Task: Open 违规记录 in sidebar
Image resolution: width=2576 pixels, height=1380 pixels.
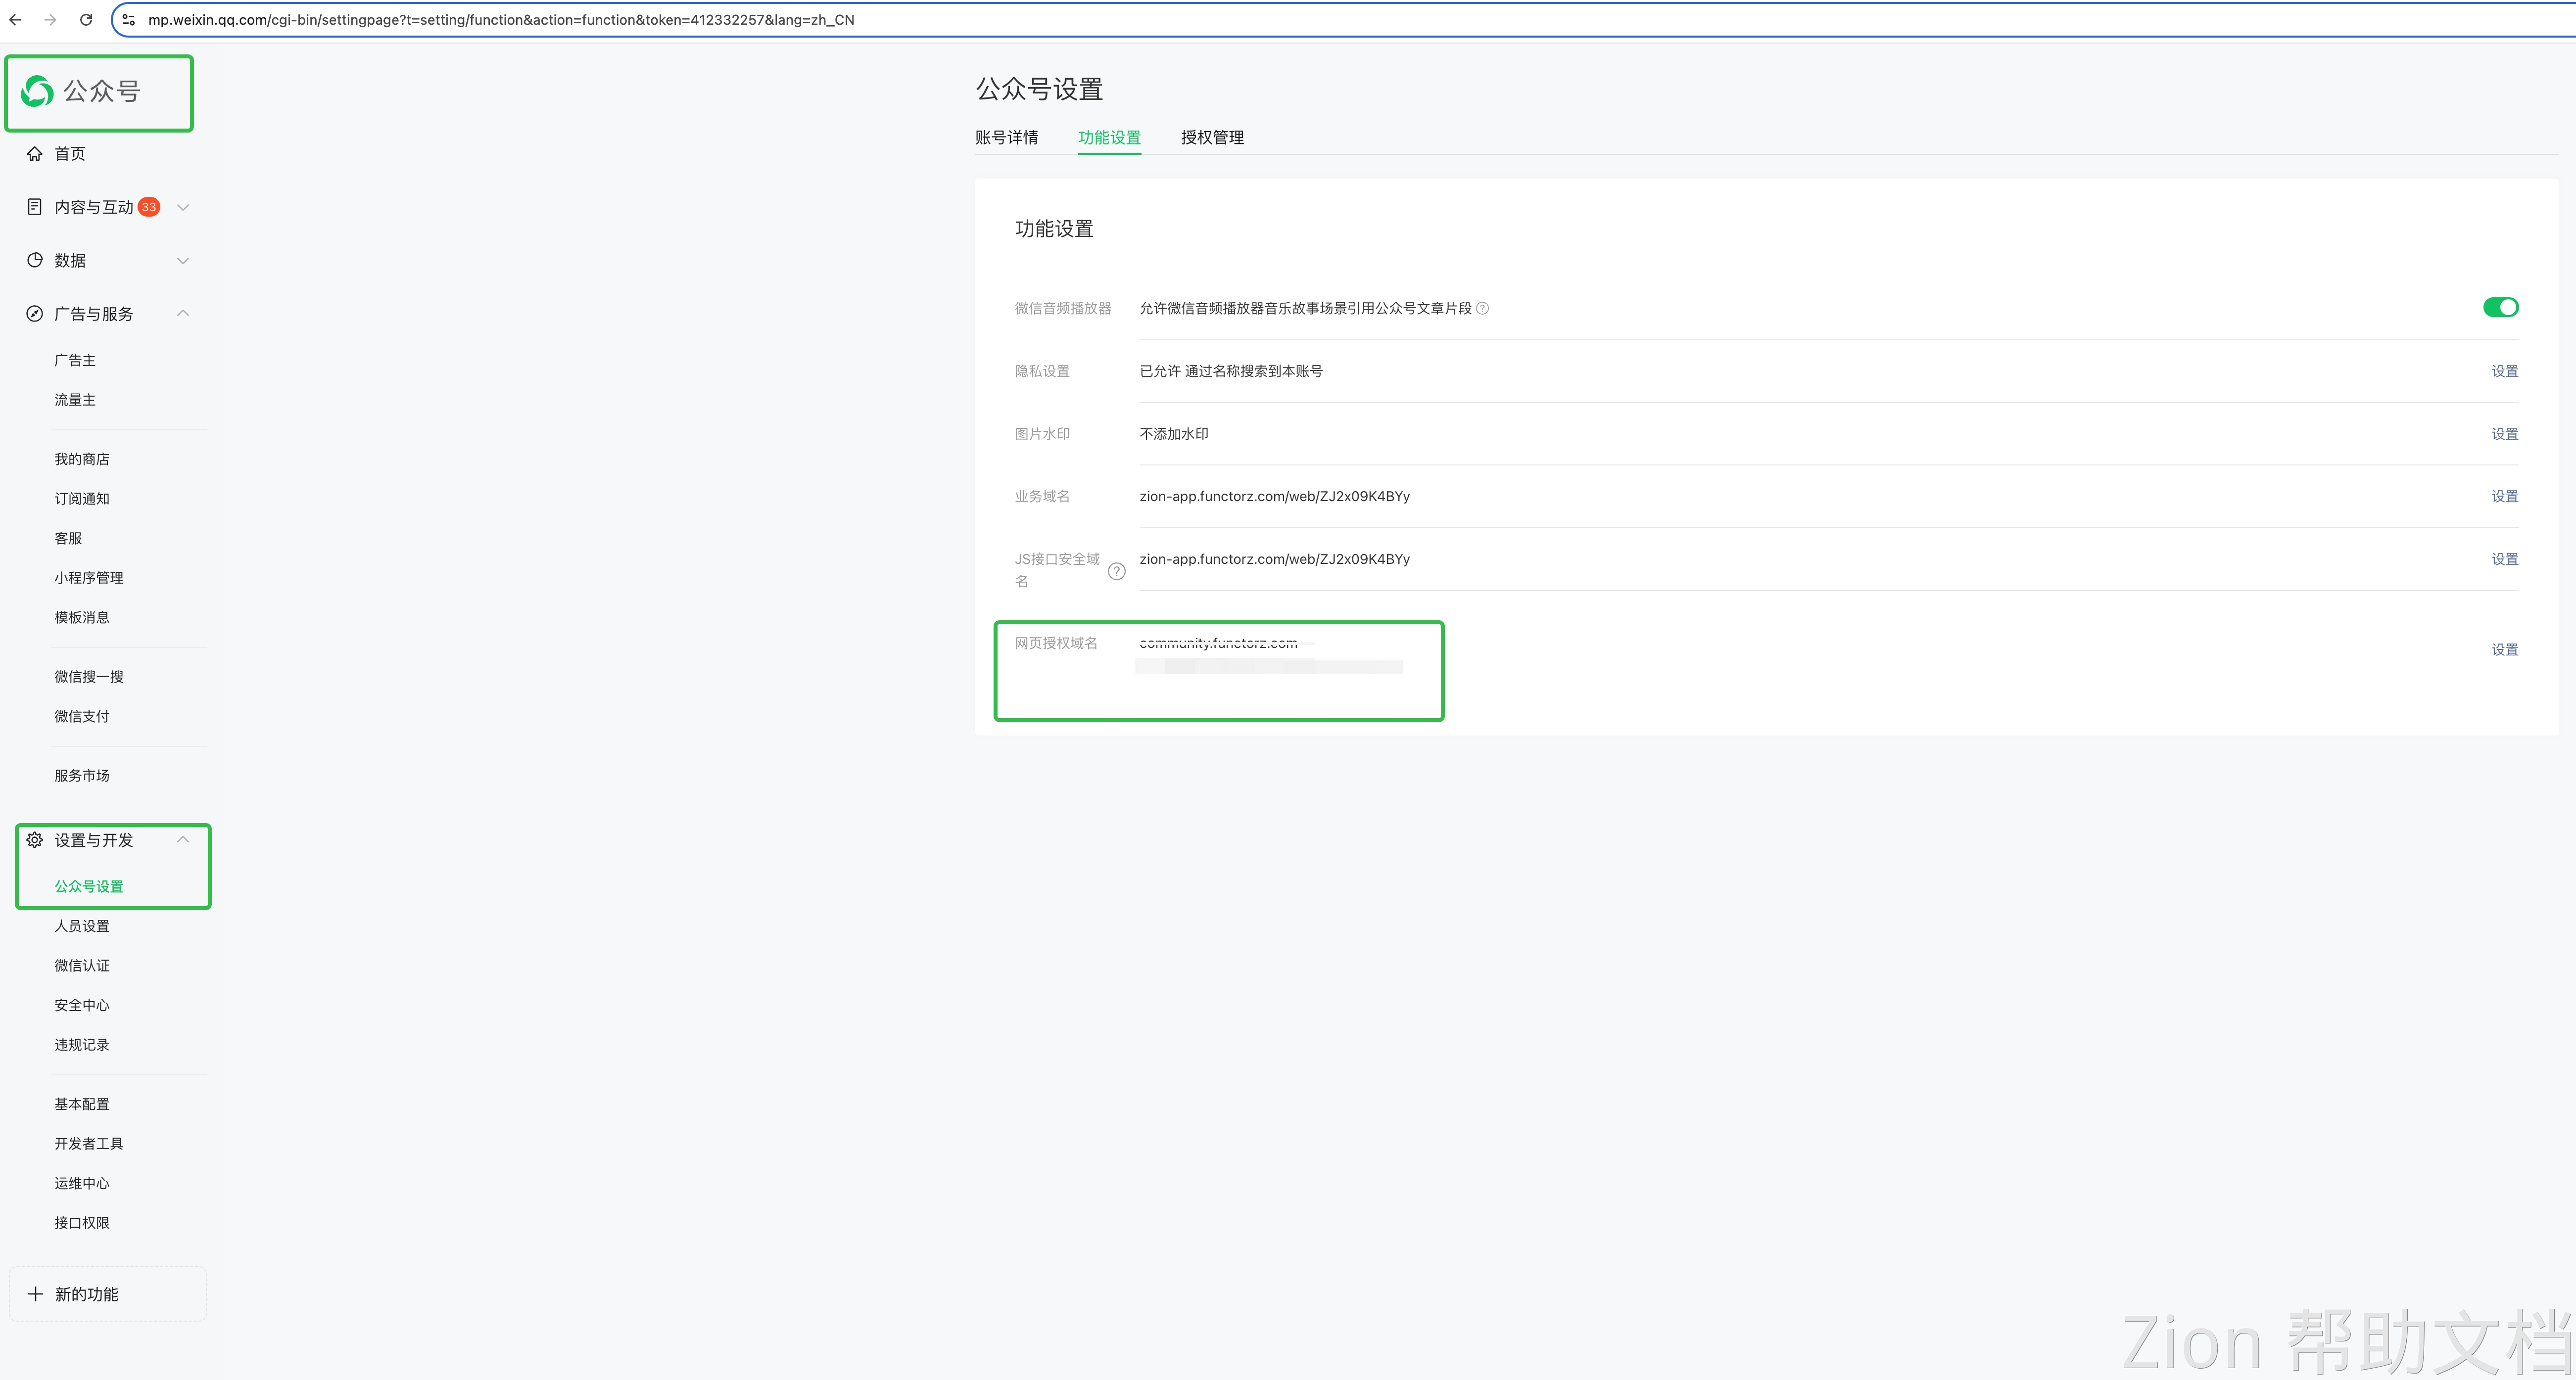Action: [x=82, y=1045]
